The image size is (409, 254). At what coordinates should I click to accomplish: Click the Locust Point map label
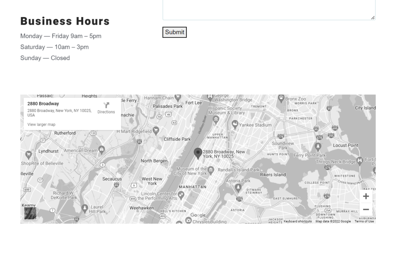(x=345, y=146)
